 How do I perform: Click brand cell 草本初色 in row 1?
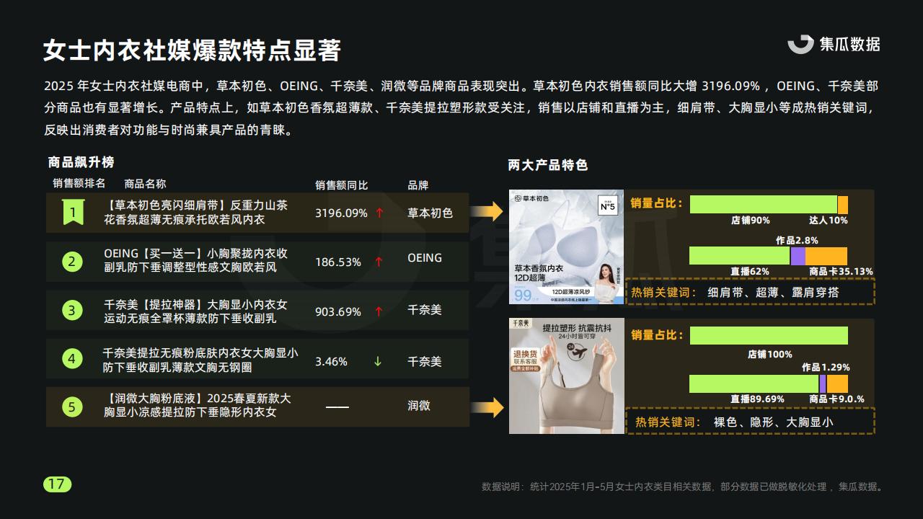click(x=430, y=213)
